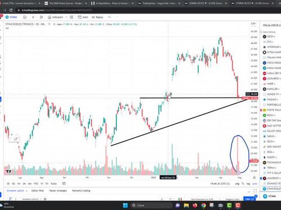281x210 pixels.
Task: Expand the Screener azioni dropdown arrow
Action: (26, 191)
